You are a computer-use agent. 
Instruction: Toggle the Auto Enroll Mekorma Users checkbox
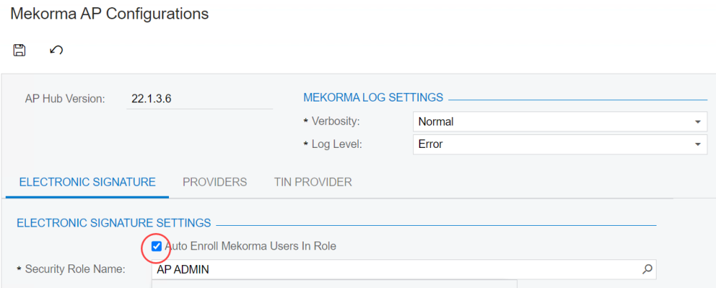pyautogui.click(x=157, y=247)
